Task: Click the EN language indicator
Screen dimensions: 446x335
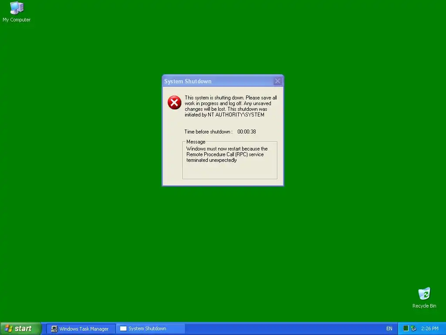Action: [x=389, y=329]
